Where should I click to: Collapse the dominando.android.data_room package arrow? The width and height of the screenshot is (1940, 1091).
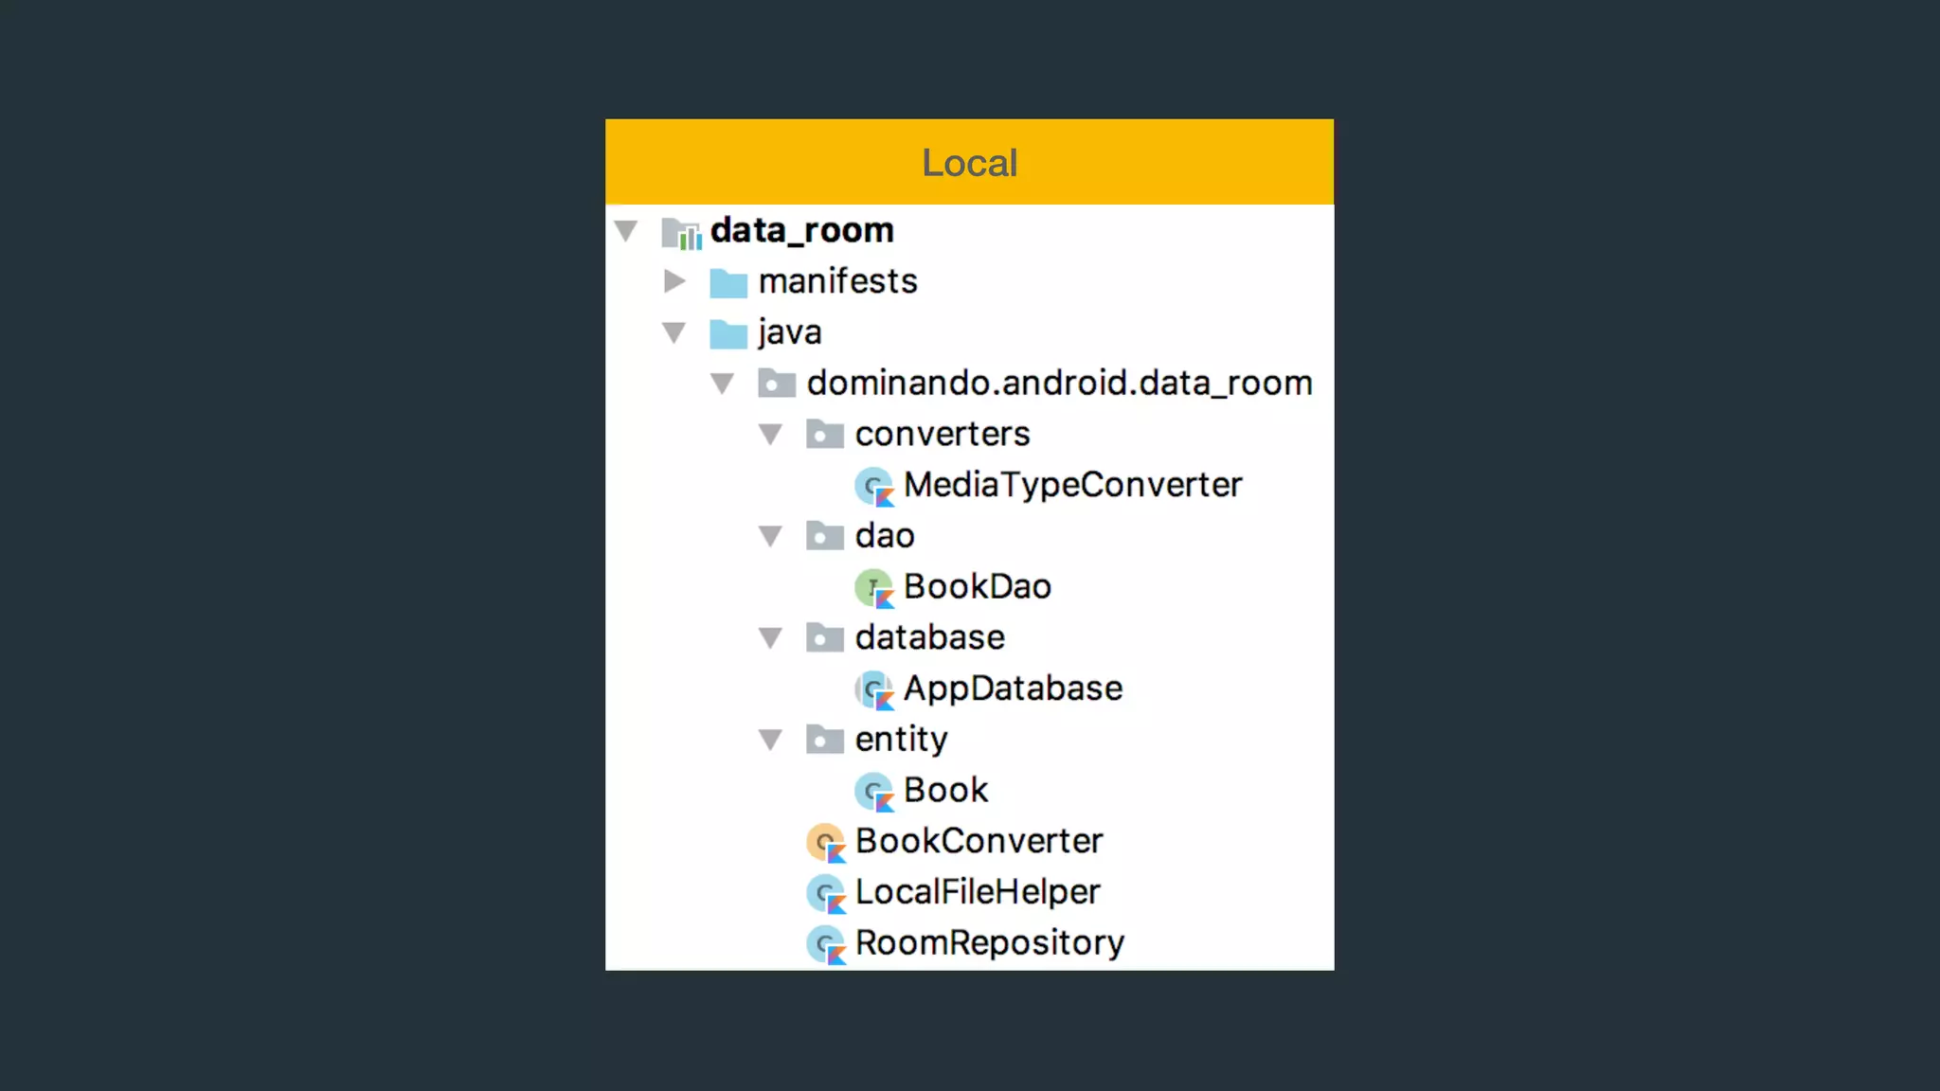click(723, 384)
